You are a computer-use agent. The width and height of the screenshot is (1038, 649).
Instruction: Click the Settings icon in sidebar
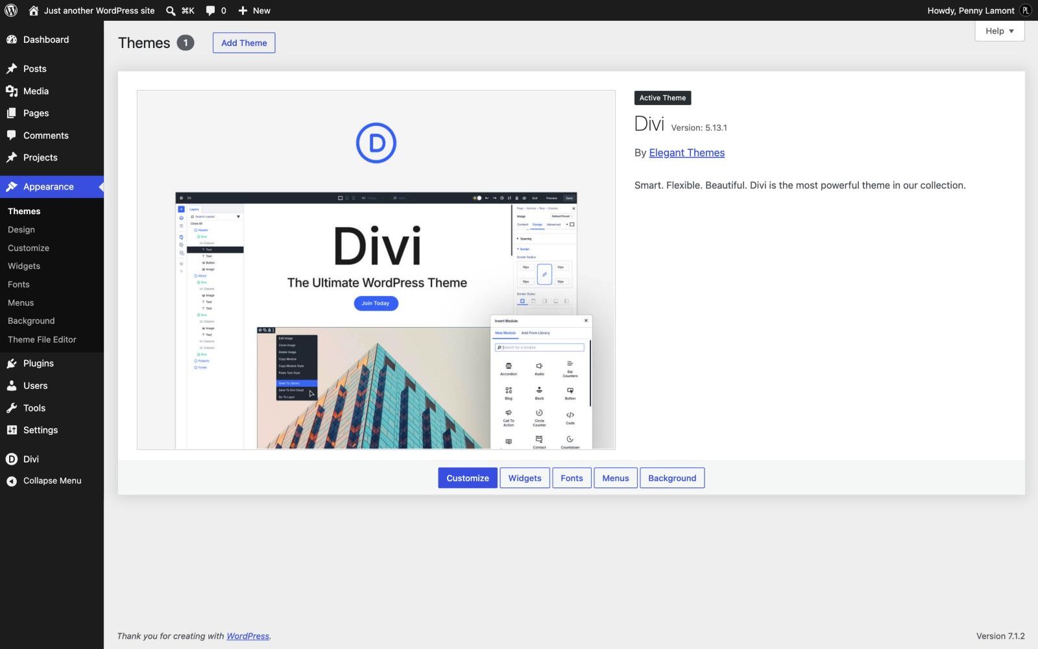(x=12, y=430)
